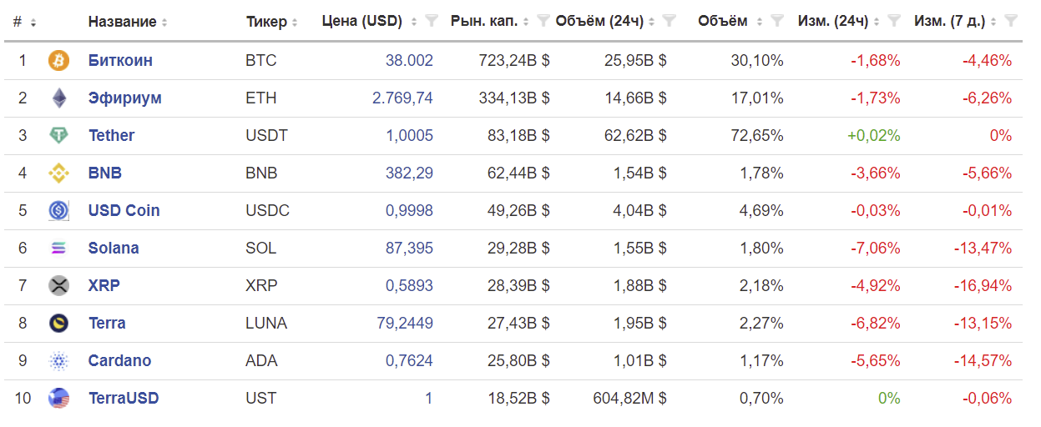
Task: Open filter funnel for Изм. (7 д.) column
Action: [1011, 21]
